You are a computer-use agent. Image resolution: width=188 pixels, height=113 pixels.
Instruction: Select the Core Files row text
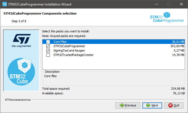60,42
